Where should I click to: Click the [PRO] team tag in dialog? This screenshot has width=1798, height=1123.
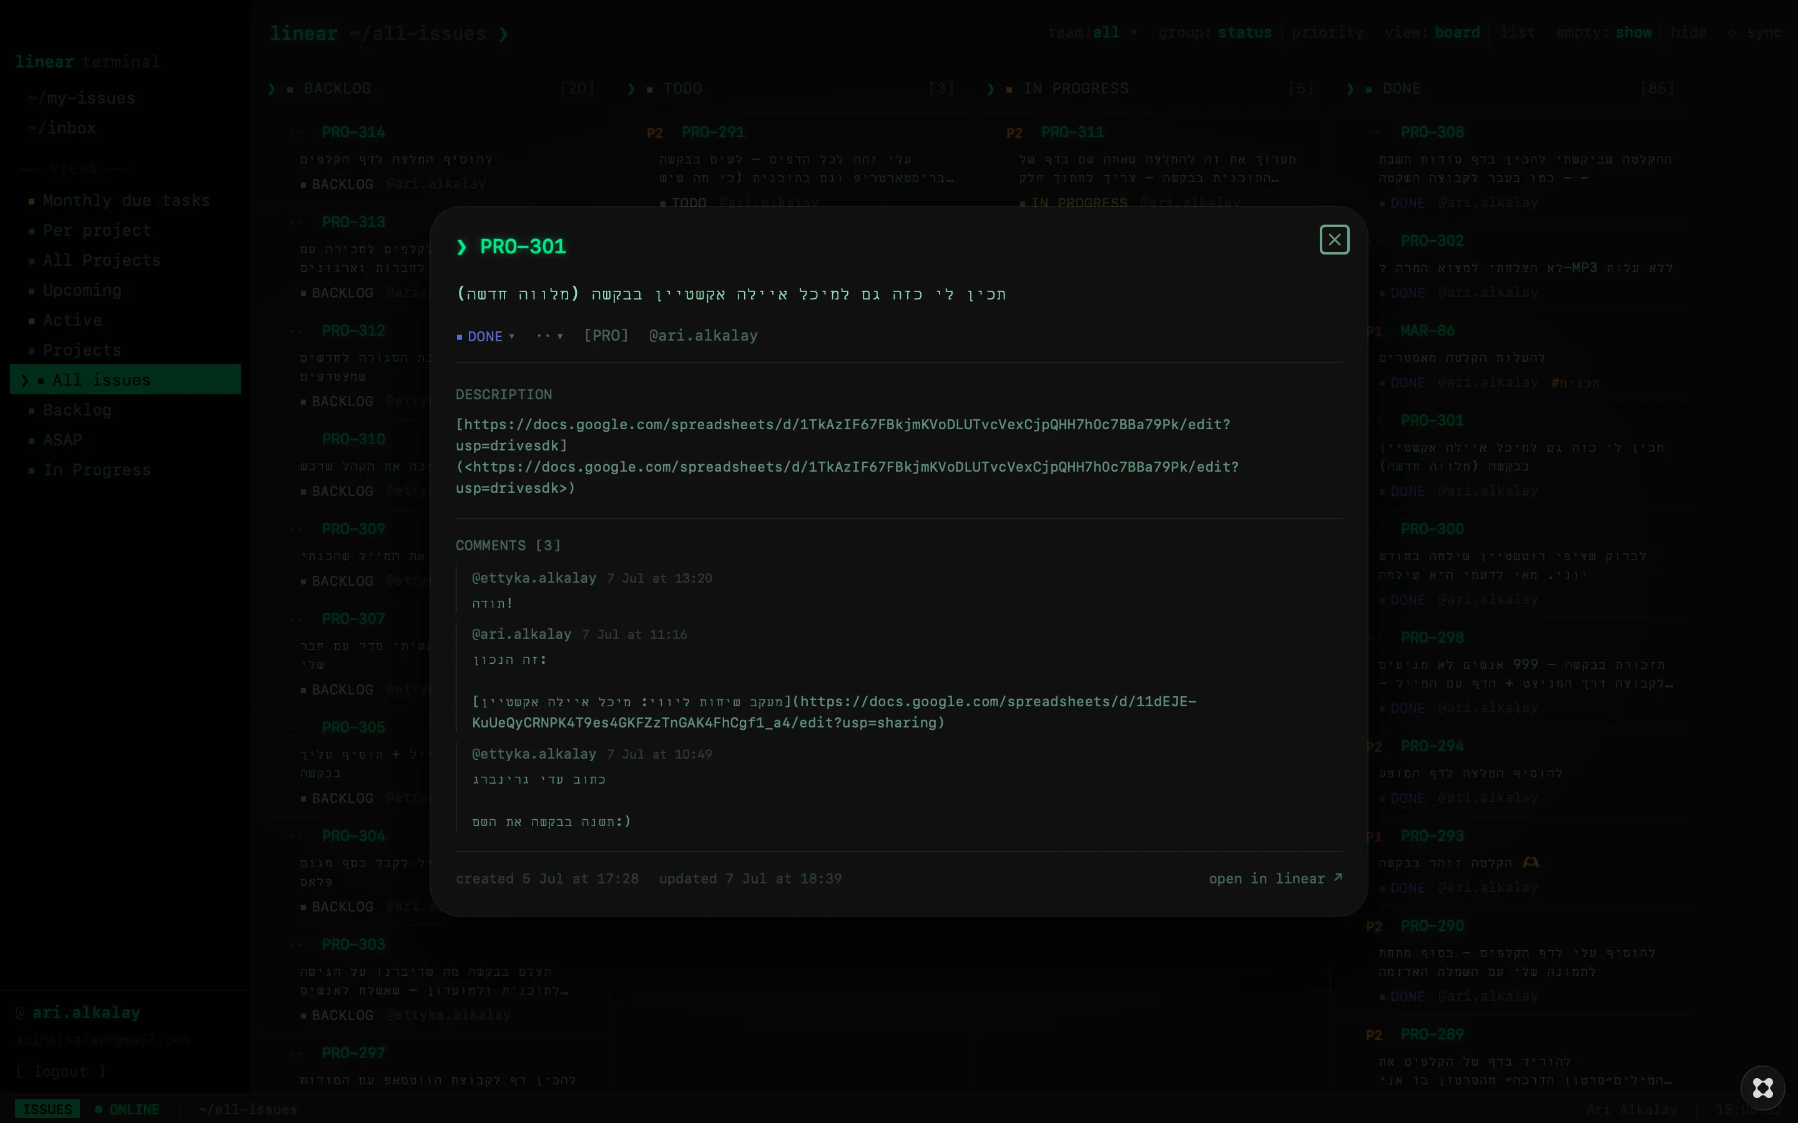(606, 336)
